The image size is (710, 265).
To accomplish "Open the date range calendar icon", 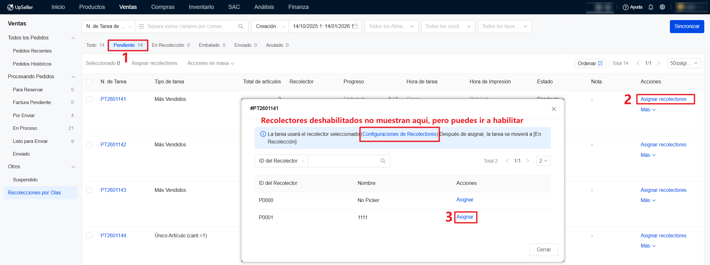I will point(355,26).
